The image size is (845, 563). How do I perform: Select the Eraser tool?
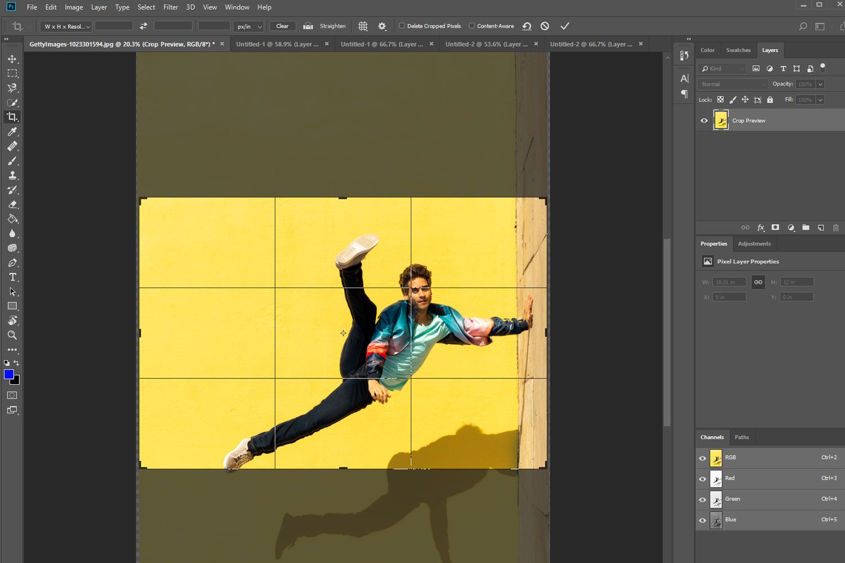click(x=12, y=204)
